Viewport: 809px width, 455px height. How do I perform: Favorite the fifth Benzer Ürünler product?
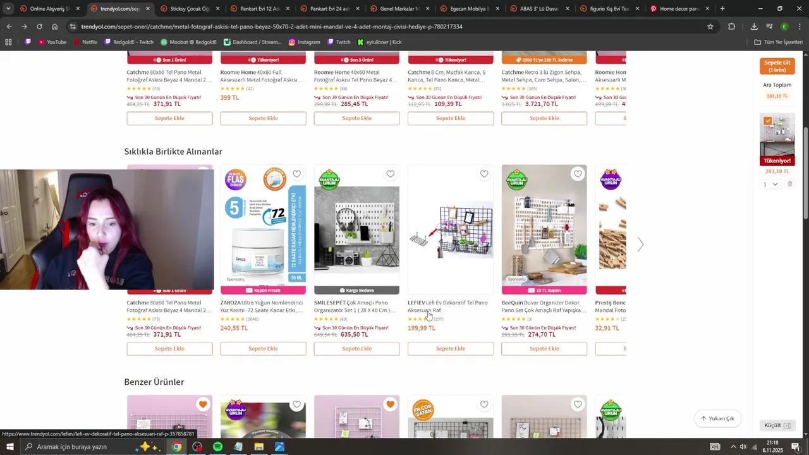(x=578, y=404)
